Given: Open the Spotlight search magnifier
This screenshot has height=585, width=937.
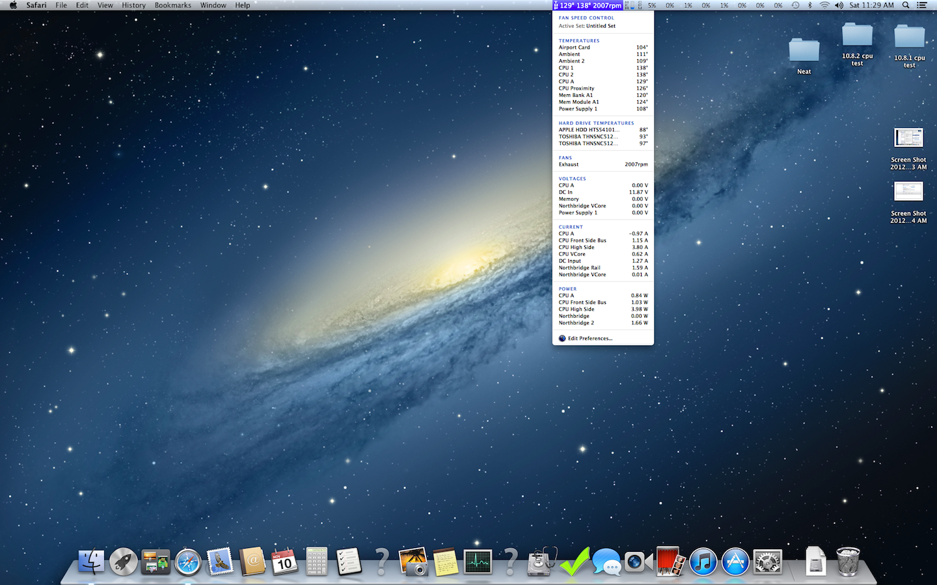Looking at the screenshot, I should (x=906, y=5).
